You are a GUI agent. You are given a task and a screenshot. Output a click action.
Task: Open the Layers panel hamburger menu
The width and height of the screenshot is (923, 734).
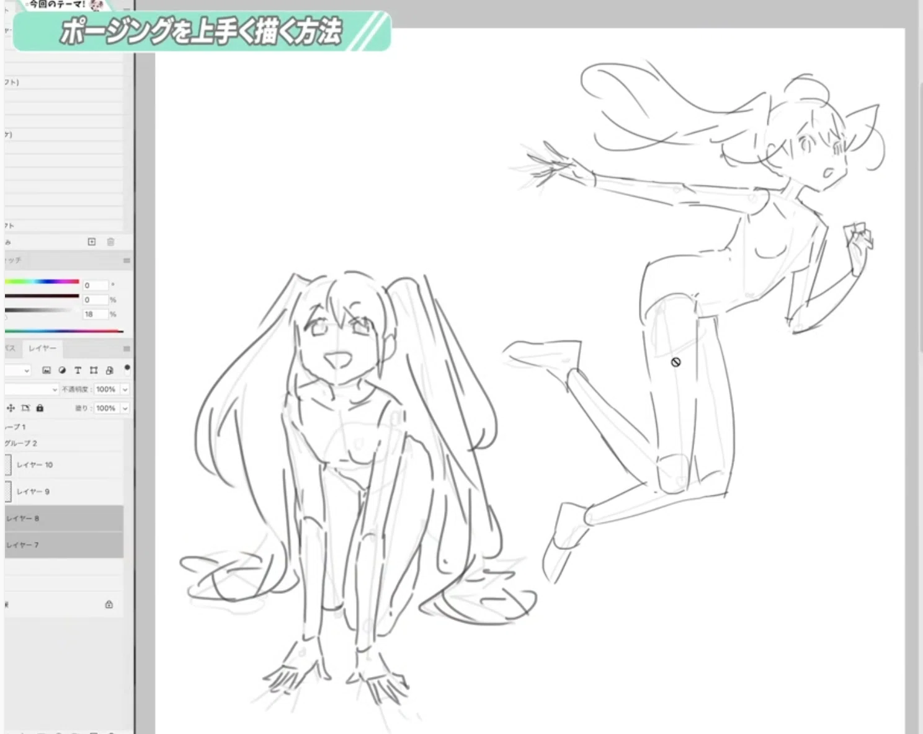pyautogui.click(x=127, y=348)
